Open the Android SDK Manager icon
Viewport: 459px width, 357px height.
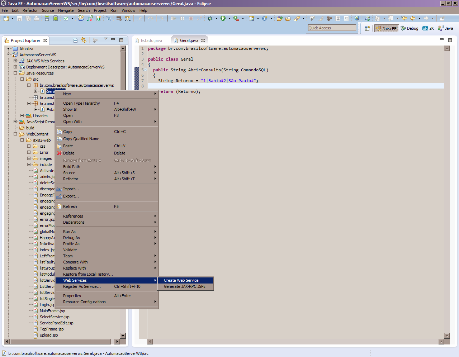coord(47,18)
